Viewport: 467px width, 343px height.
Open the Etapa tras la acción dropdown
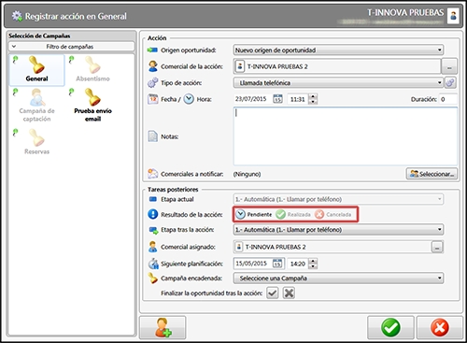tap(338, 230)
